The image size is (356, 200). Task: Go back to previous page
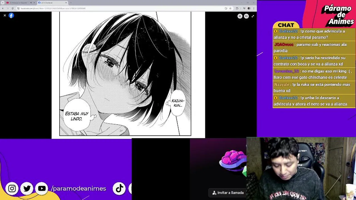click(x=3, y=8)
